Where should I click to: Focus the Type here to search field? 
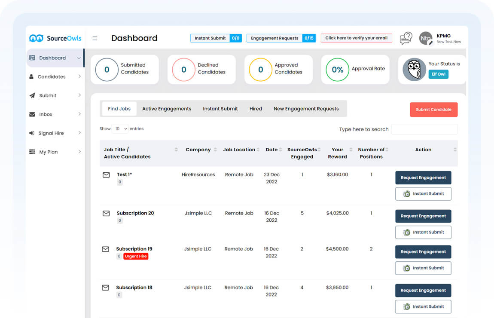(424, 129)
